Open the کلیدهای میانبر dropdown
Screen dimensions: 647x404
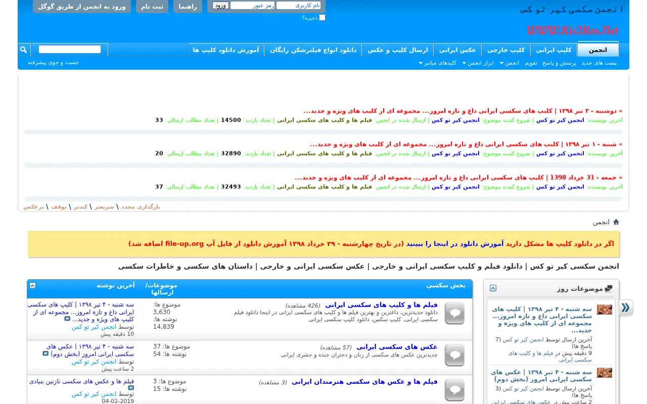pos(438,63)
